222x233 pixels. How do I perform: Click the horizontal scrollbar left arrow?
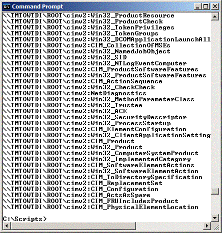(x=6, y=226)
